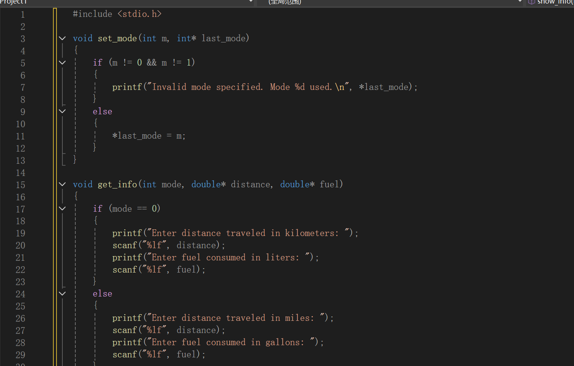
Task: Click the else keyword on line 9
Action: pos(102,112)
